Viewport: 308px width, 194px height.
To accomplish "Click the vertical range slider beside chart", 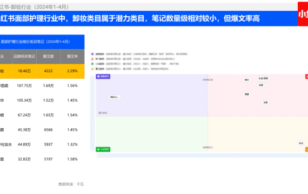I will [92, 113].
